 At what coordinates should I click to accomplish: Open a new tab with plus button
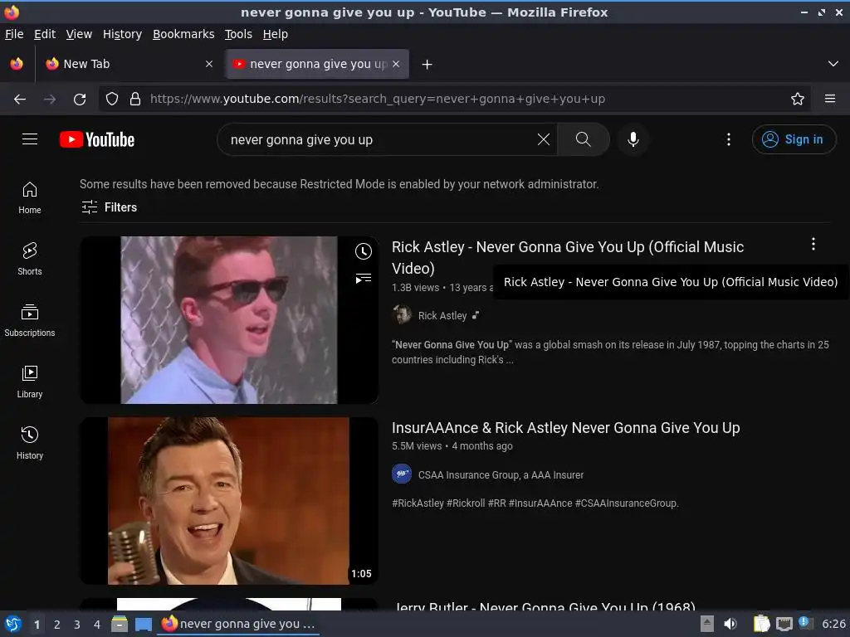click(427, 65)
